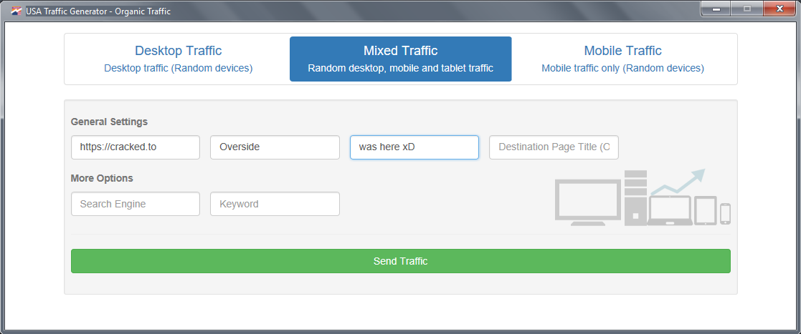The width and height of the screenshot is (801, 334).
Task: Click the window title 'USA Traffic Generator' text
Action: 98,11
